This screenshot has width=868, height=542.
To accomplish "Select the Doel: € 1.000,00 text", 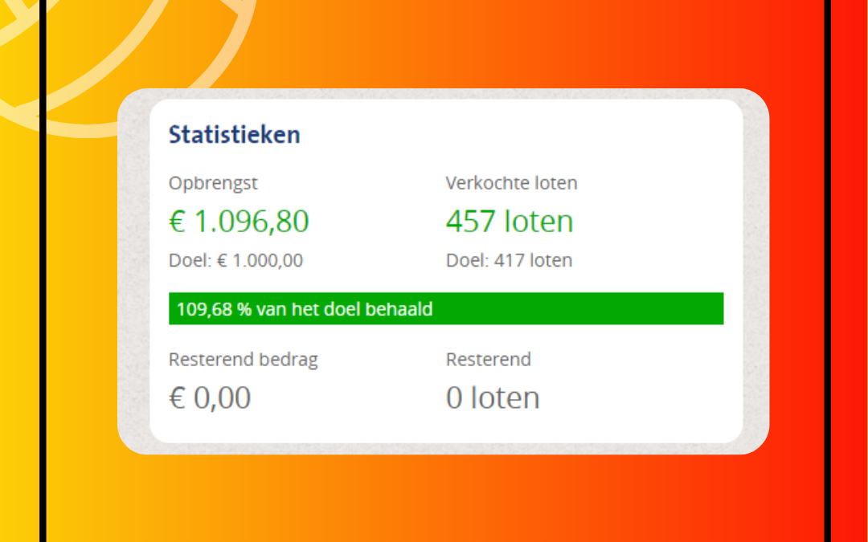I will pos(235,260).
